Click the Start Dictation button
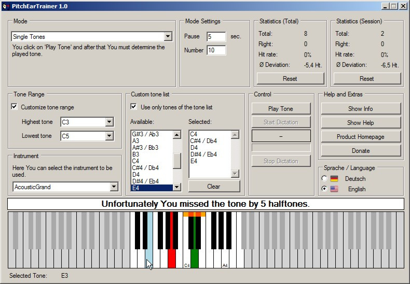Image resolution: width=410 pixels, height=284 pixels. coord(281,122)
